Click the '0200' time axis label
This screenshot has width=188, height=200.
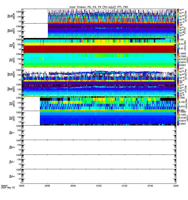click(176, 186)
